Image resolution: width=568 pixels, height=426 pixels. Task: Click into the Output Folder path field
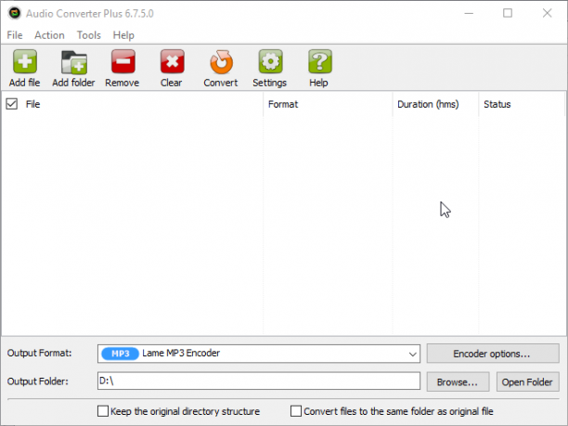(x=259, y=381)
